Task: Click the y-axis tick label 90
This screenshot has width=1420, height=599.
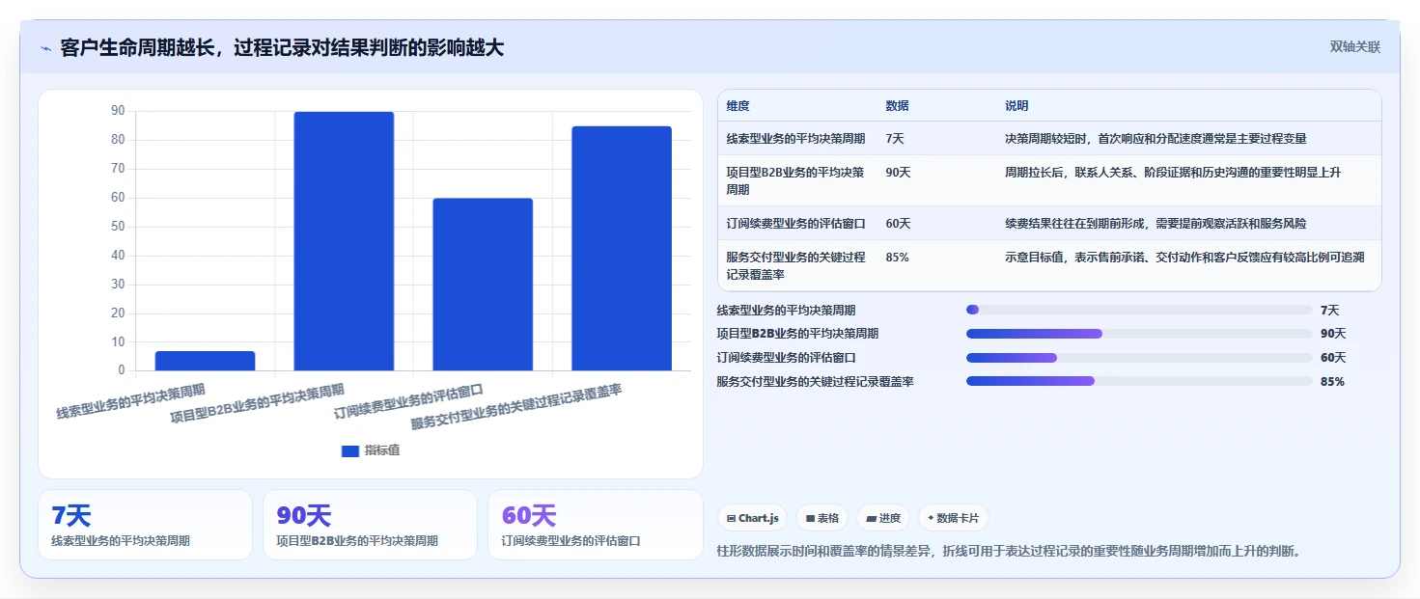Action: (118, 111)
